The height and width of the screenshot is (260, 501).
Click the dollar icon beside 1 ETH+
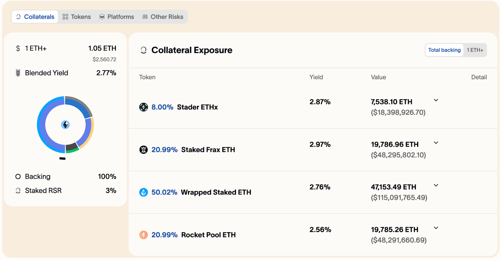[x=18, y=48]
